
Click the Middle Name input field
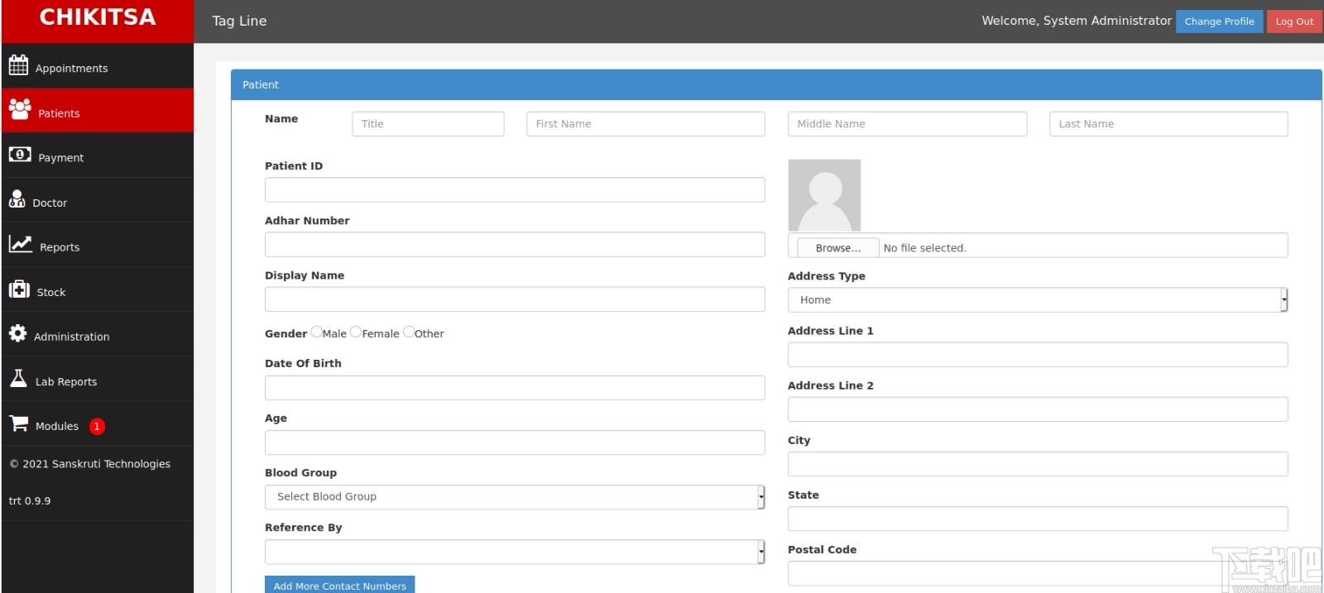coord(907,124)
